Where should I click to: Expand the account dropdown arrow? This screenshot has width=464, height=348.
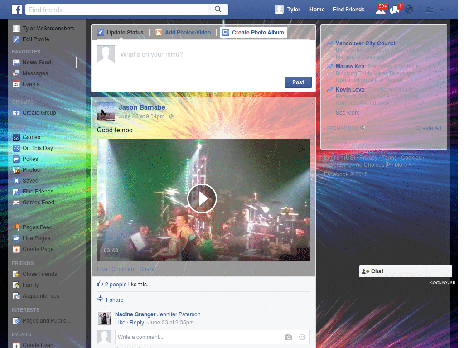(x=442, y=10)
